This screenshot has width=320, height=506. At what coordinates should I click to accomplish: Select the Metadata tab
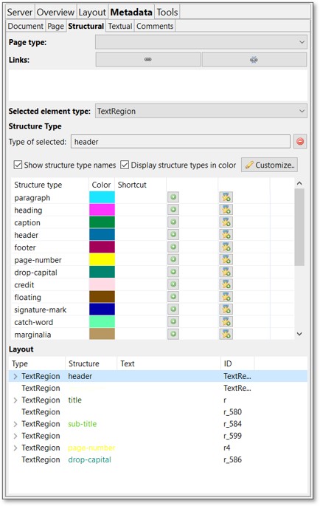point(131,13)
